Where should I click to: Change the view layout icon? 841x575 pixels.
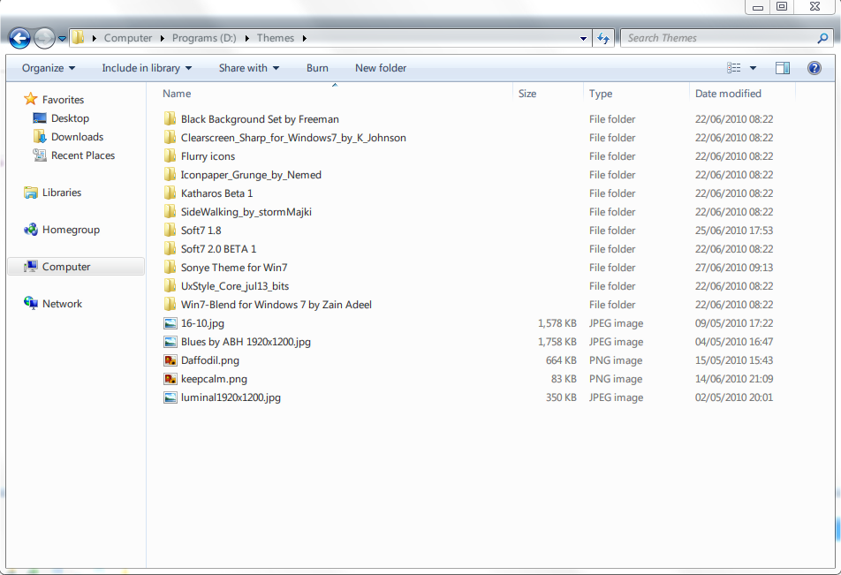[x=734, y=68]
